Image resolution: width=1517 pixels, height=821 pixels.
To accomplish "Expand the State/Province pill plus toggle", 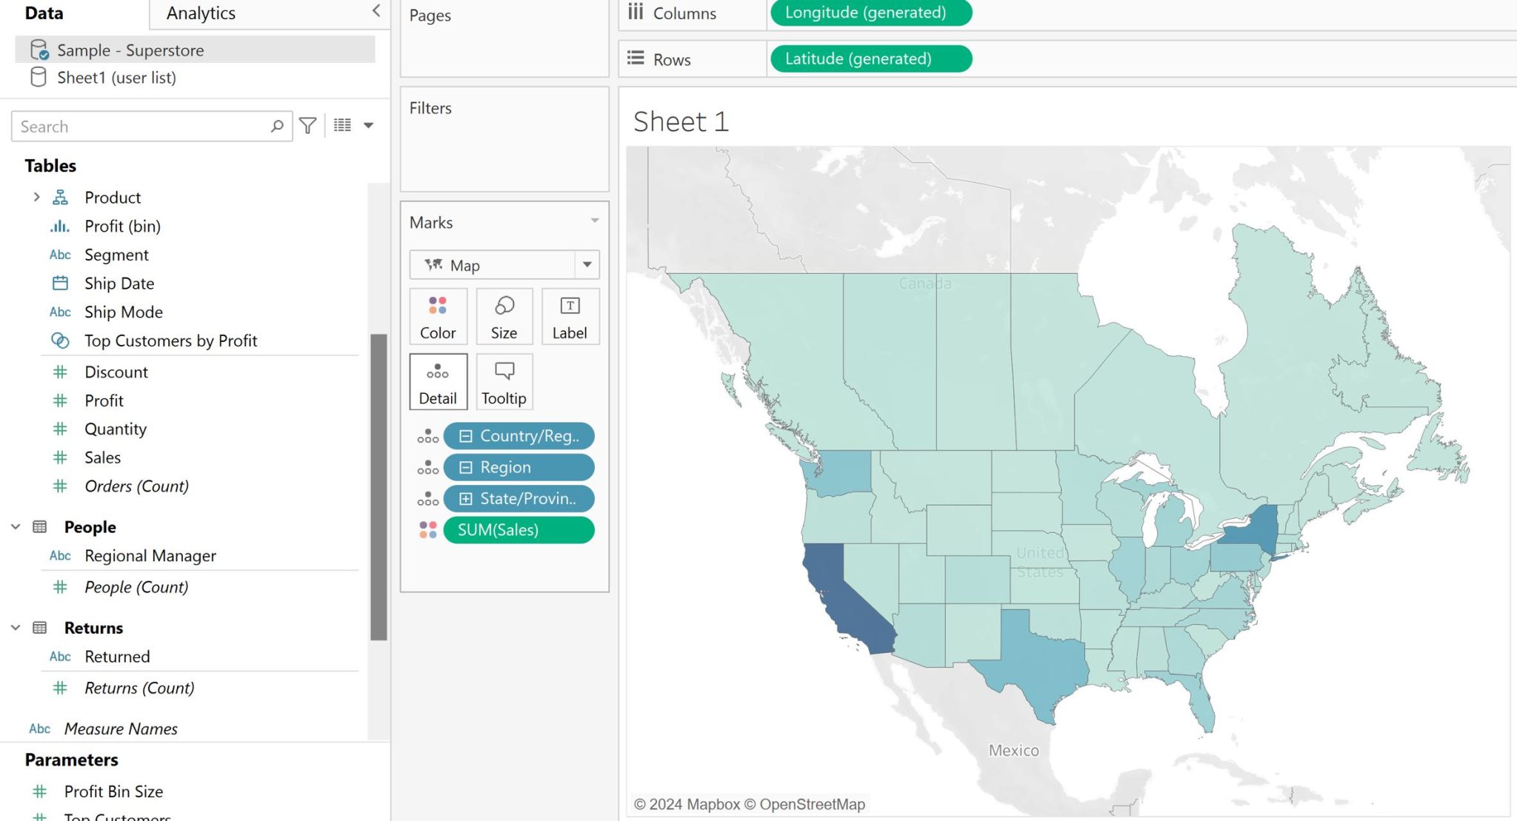I will click(465, 499).
